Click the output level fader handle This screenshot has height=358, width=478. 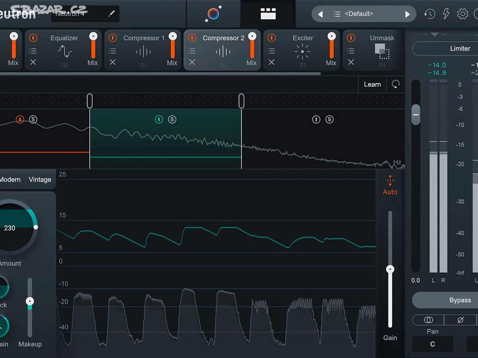coord(416,115)
